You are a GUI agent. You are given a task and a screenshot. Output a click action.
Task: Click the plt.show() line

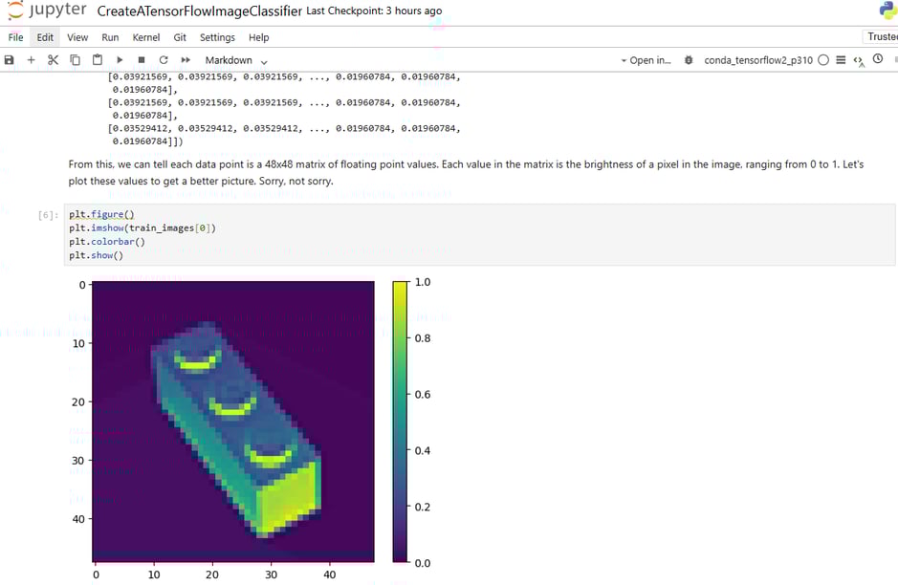97,255
